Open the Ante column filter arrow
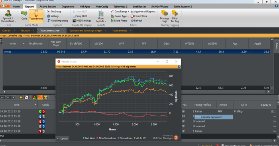 [x=24, y=43]
